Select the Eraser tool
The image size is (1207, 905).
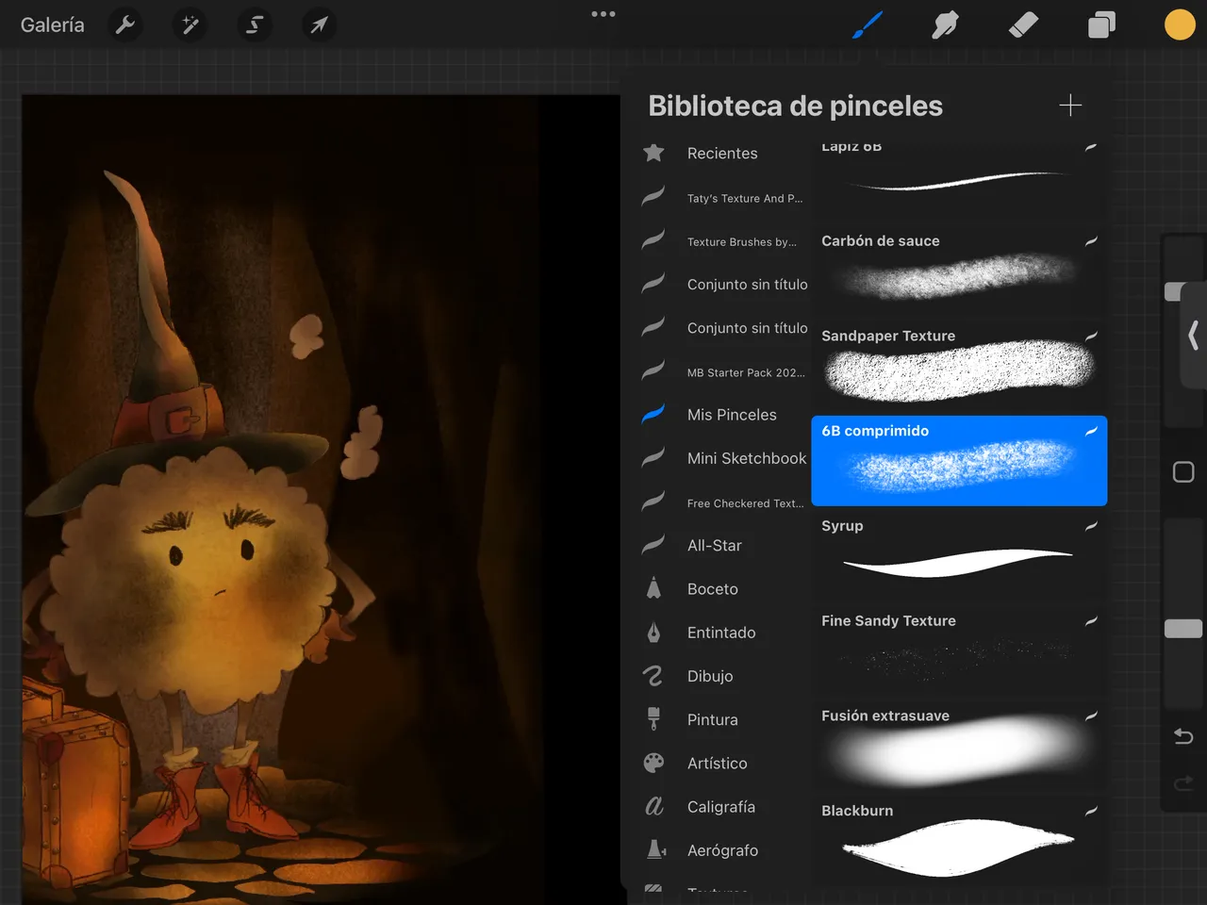coord(1023,25)
